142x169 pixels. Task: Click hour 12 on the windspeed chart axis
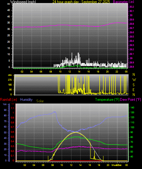pos(69,72)
